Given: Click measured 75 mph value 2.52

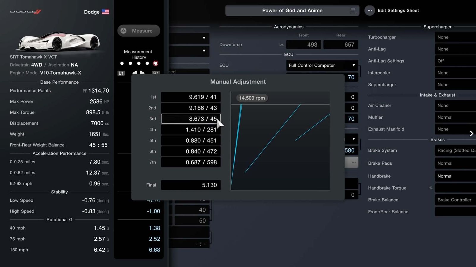Looking at the screenshot, I should click(154, 239).
